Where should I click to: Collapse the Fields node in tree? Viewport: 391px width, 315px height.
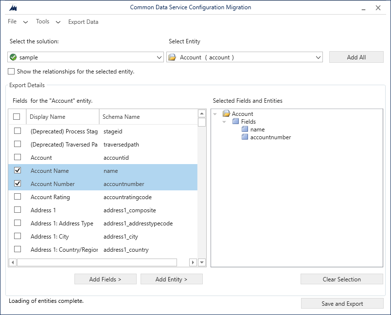coord(224,122)
